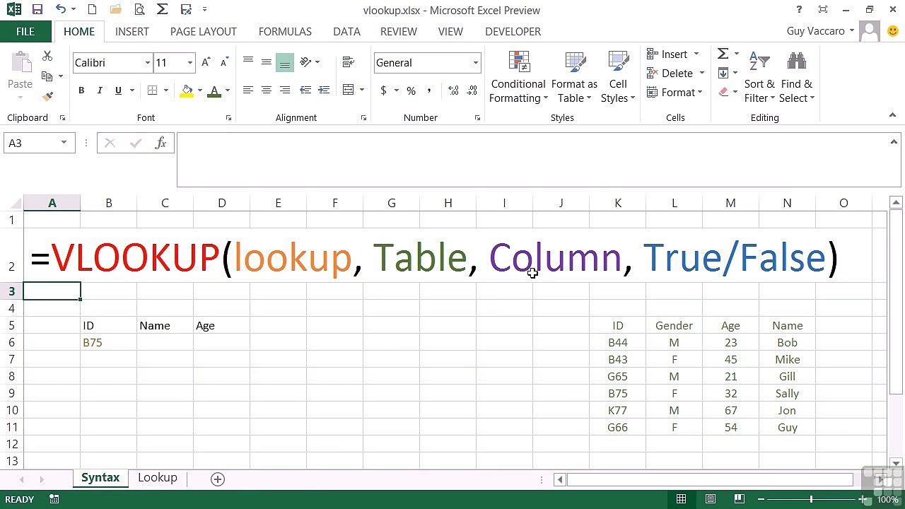Image resolution: width=905 pixels, height=509 pixels.
Task: Click the Increase Indent icon
Action: point(324,90)
